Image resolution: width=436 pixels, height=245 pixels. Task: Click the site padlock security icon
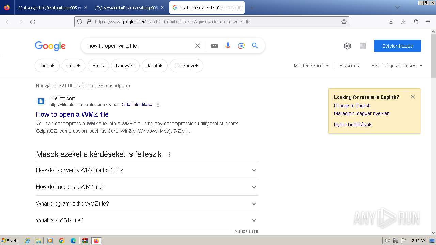tap(89, 22)
